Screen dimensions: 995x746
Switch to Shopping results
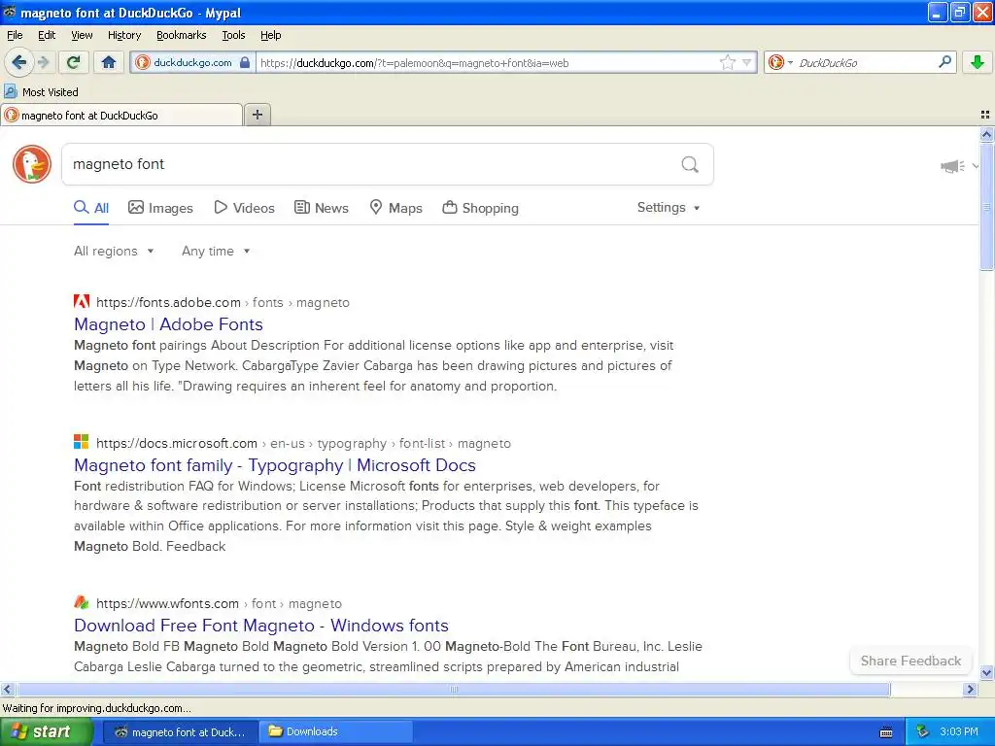(x=480, y=208)
